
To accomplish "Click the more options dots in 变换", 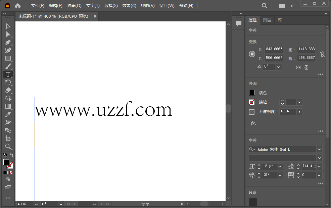I will click(x=320, y=75).
